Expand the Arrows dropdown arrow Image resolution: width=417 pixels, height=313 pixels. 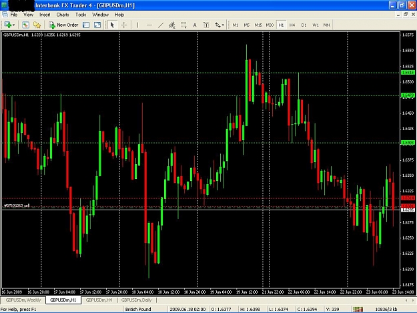[223, 25]
